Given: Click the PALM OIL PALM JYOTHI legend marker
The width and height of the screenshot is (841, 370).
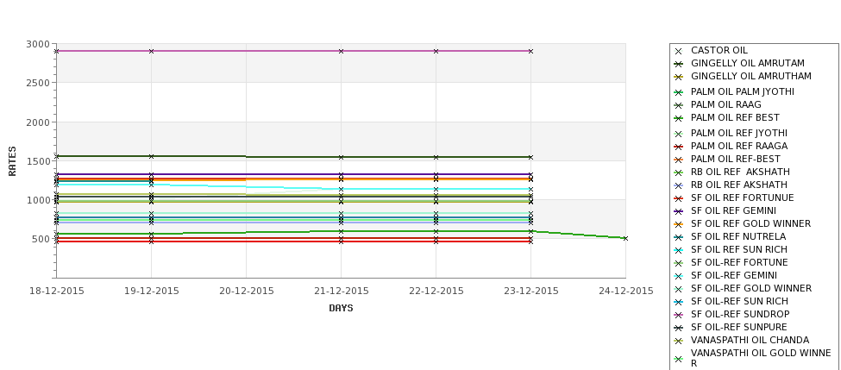Looking at the screenshot, I should [x=678, y=92].
